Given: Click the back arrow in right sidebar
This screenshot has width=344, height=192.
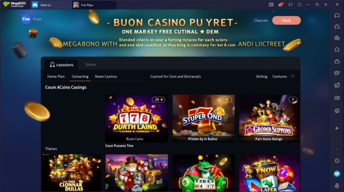Looking at the screenshot, I should [x=337, y=128].
